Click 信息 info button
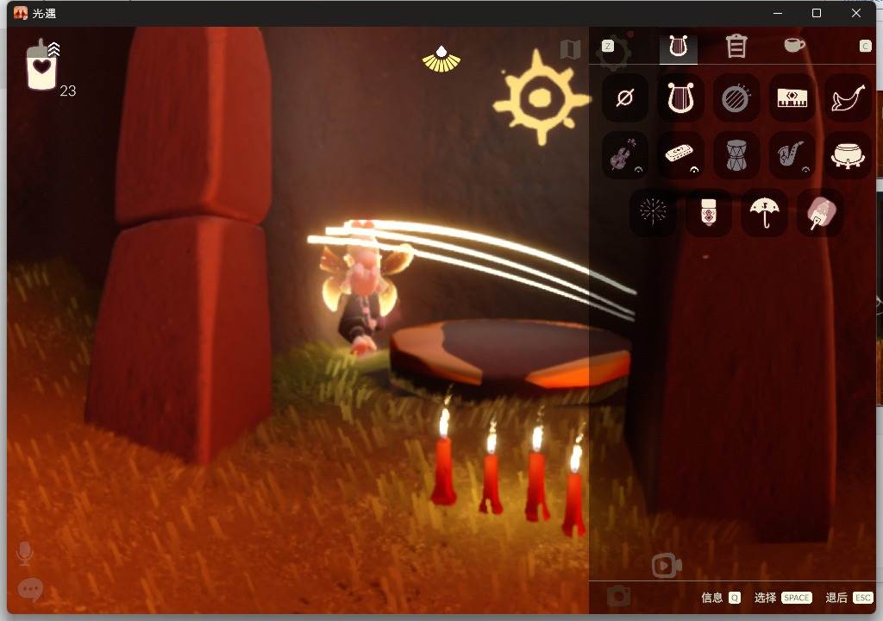This screenshot has width=883, height=621. [720, 598]
